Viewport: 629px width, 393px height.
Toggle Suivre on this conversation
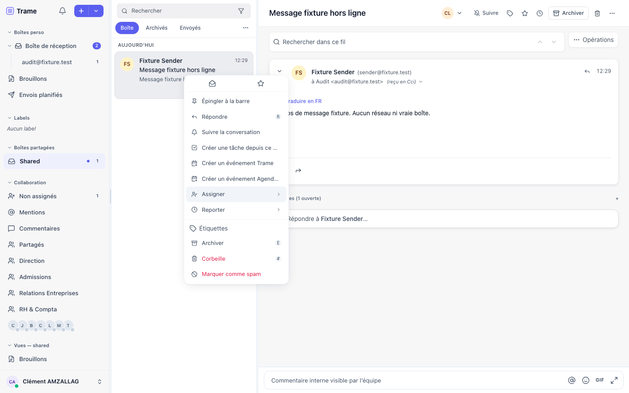coord(486,13)
